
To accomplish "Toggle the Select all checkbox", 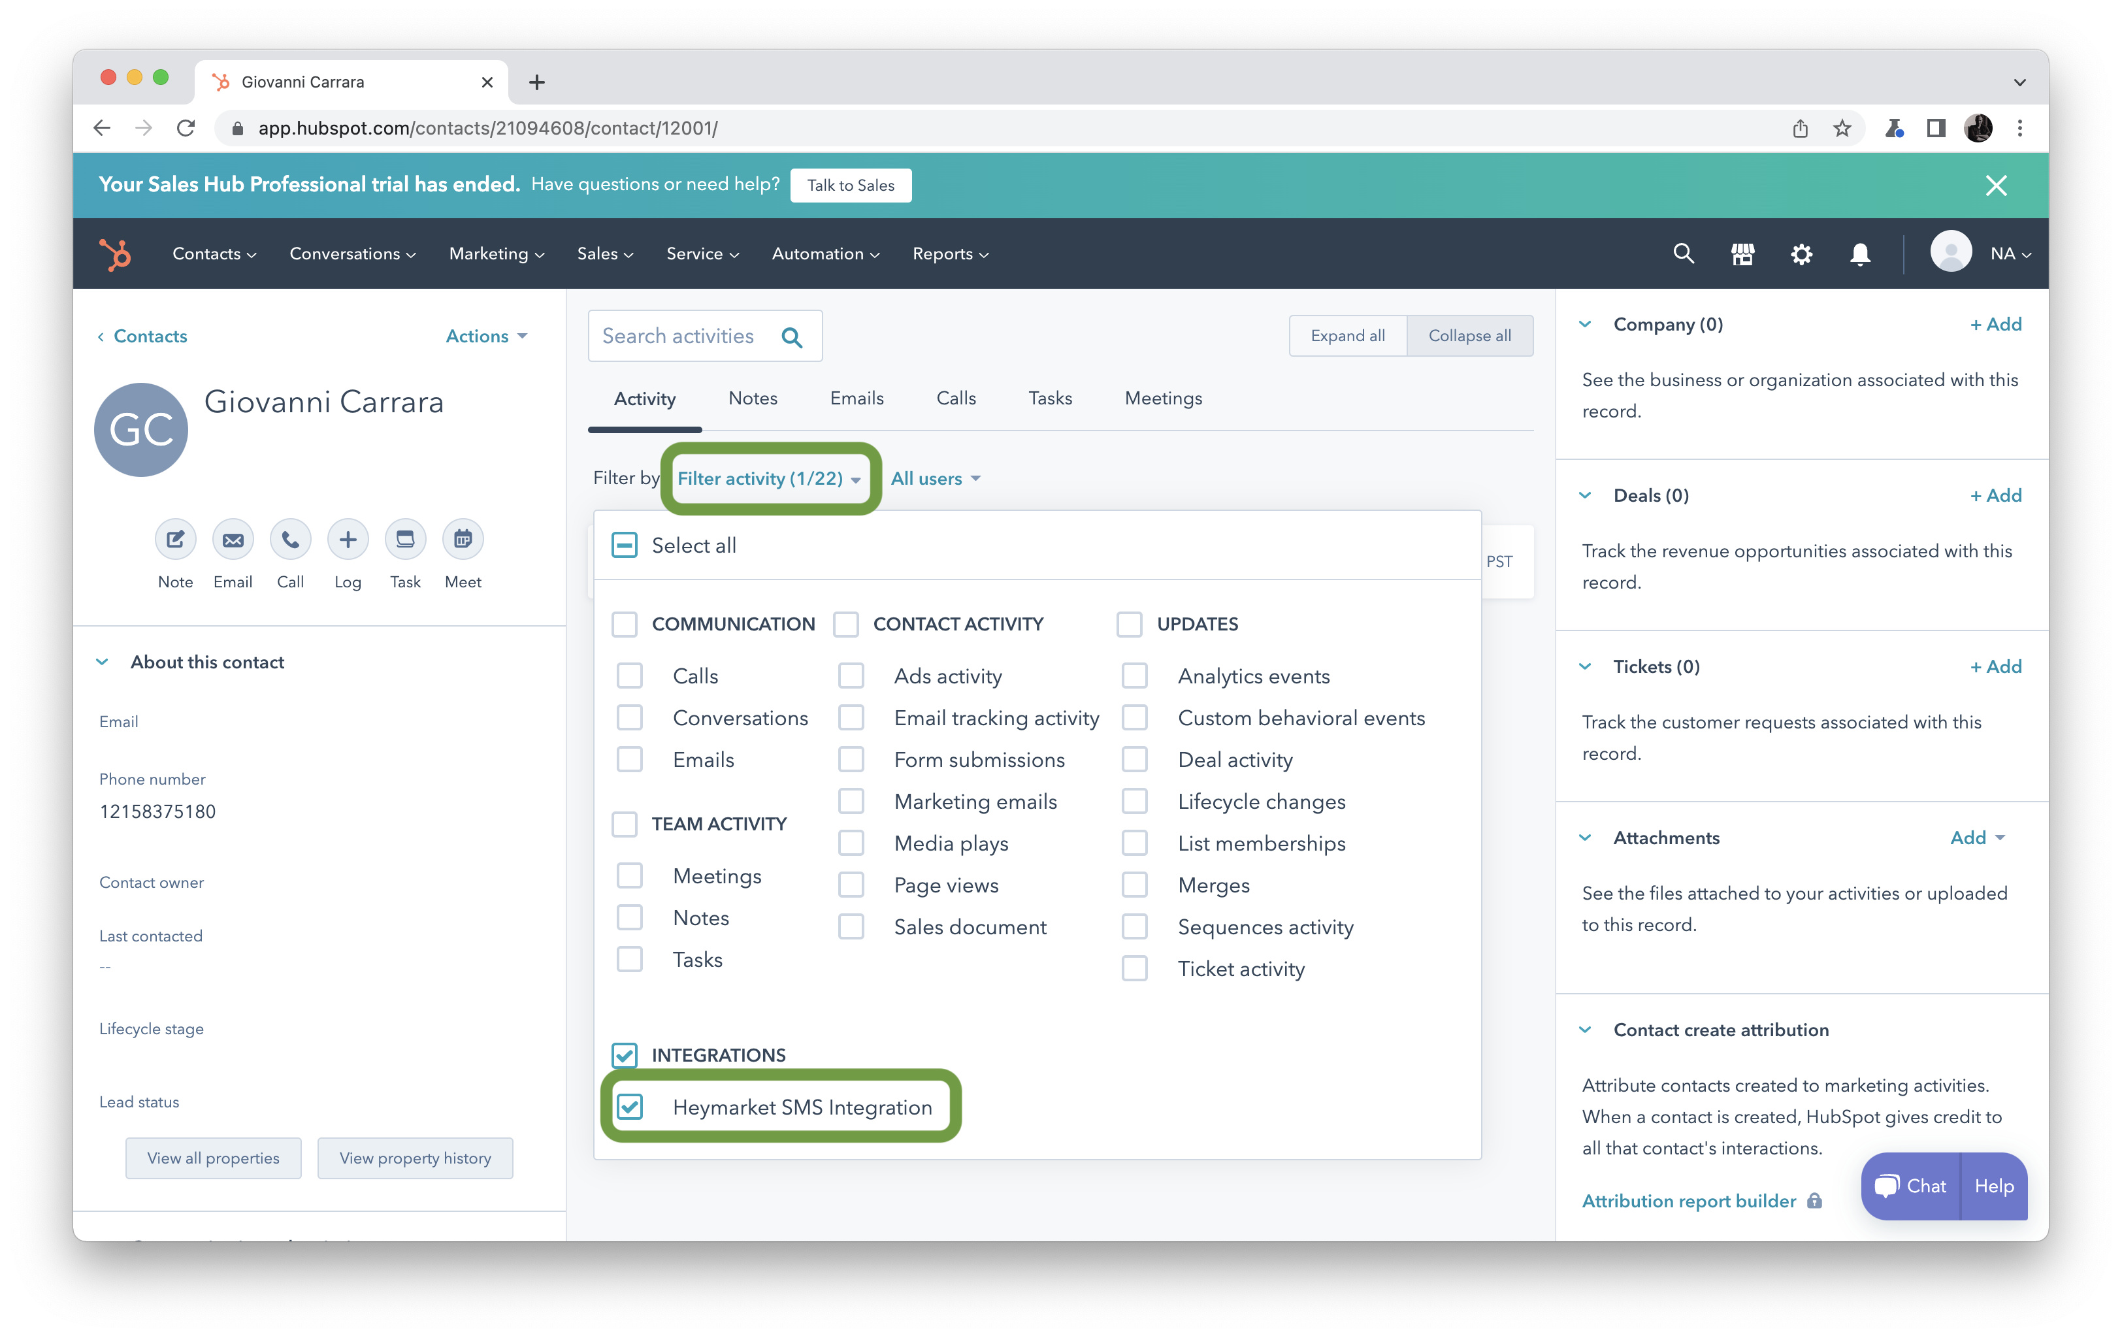I will point(625,546).
